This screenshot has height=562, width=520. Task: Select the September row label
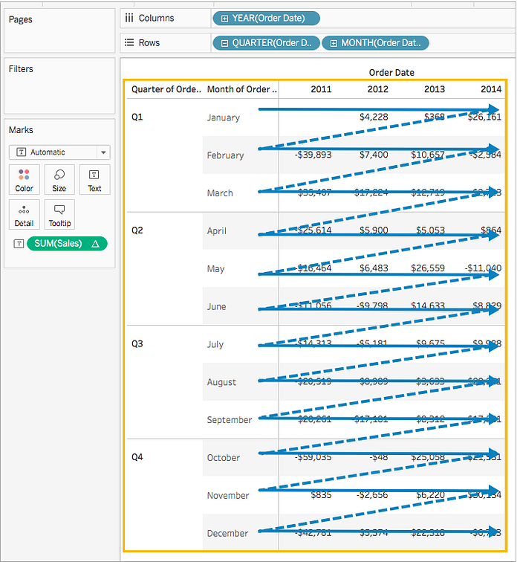coord(230,420)
